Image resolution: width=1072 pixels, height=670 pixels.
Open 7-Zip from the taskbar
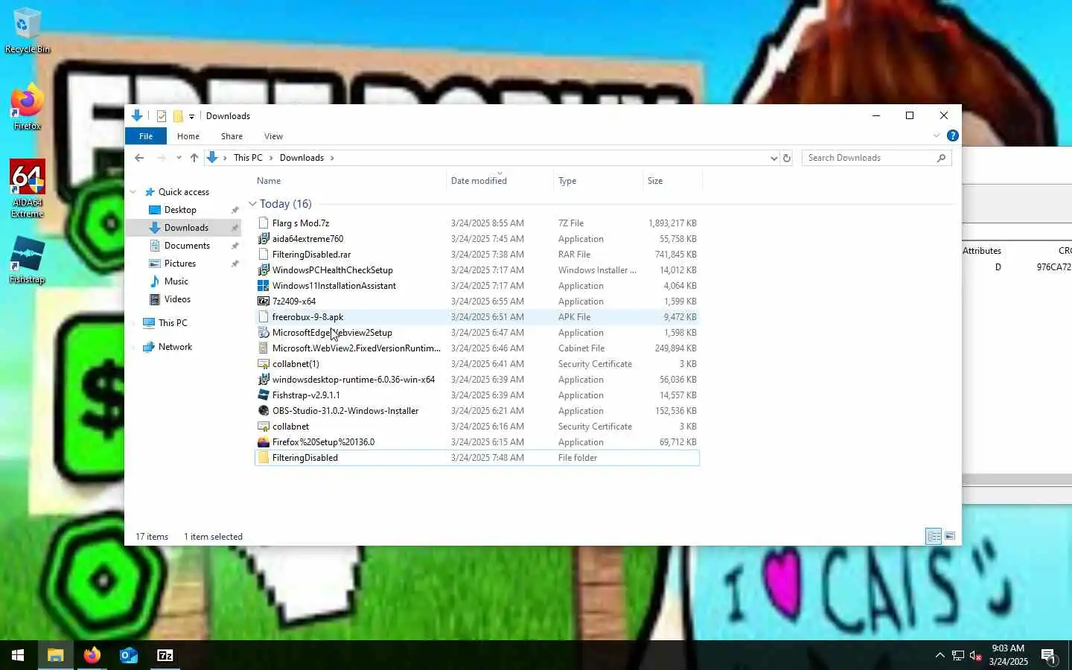point(165,655)
